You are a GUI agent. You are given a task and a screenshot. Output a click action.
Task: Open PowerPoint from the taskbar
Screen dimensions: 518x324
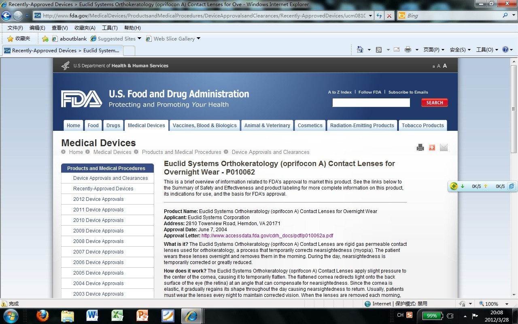point(142,315)
